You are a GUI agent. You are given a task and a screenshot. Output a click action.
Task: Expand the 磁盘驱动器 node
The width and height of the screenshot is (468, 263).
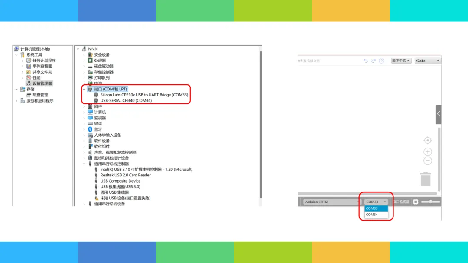84,67
